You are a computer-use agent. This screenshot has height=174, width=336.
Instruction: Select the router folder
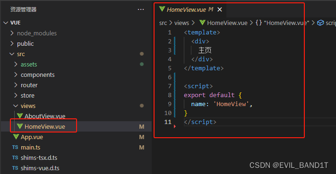click(29, 85)
